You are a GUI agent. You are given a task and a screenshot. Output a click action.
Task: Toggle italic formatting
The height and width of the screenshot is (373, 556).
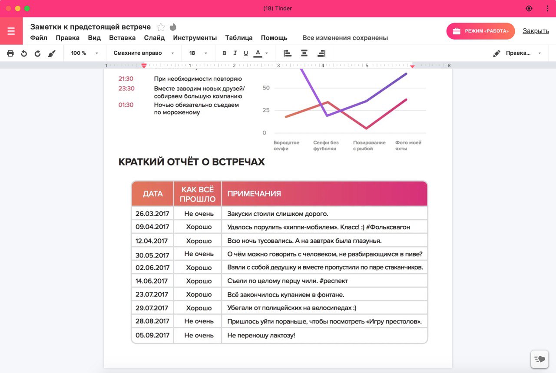point(235,53)
